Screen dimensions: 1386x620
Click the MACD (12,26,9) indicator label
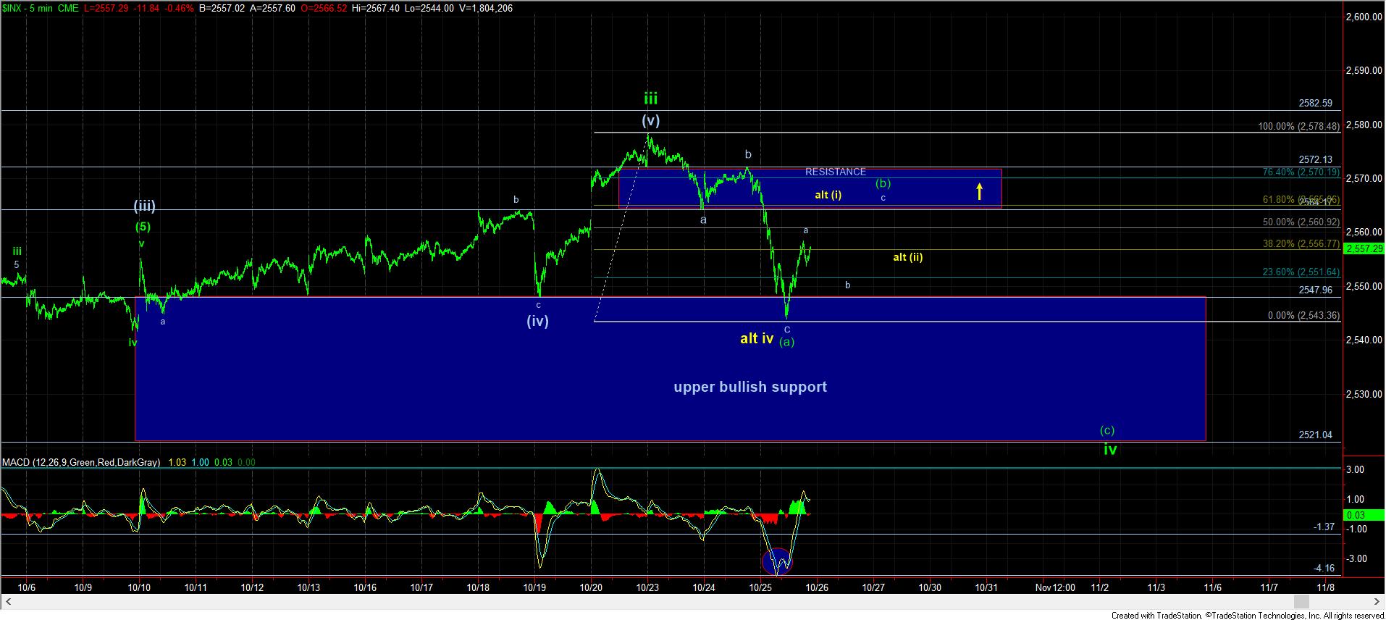(x=81, y=462)
